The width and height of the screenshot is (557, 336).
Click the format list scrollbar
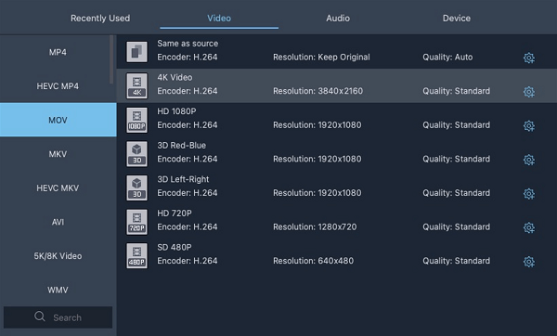[111, 59]
